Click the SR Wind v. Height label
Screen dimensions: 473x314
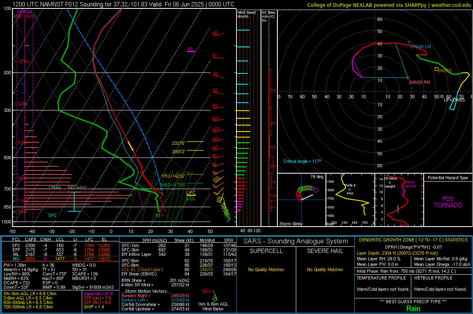point(390,182)
